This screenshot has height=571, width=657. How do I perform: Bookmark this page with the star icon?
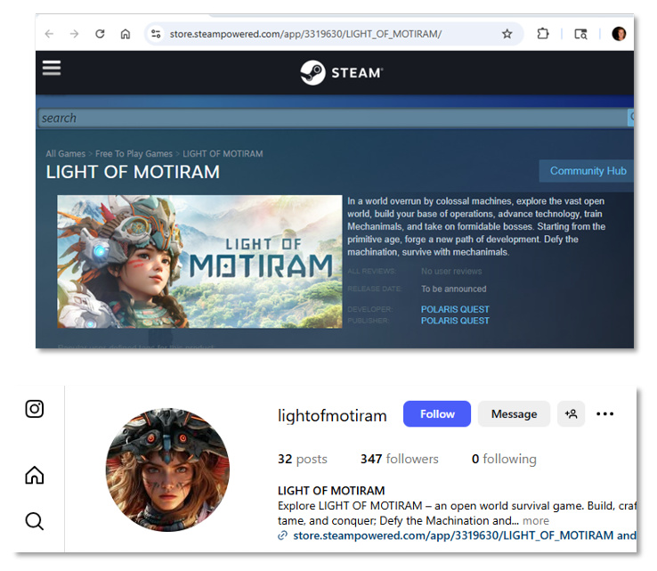[507, 34]
